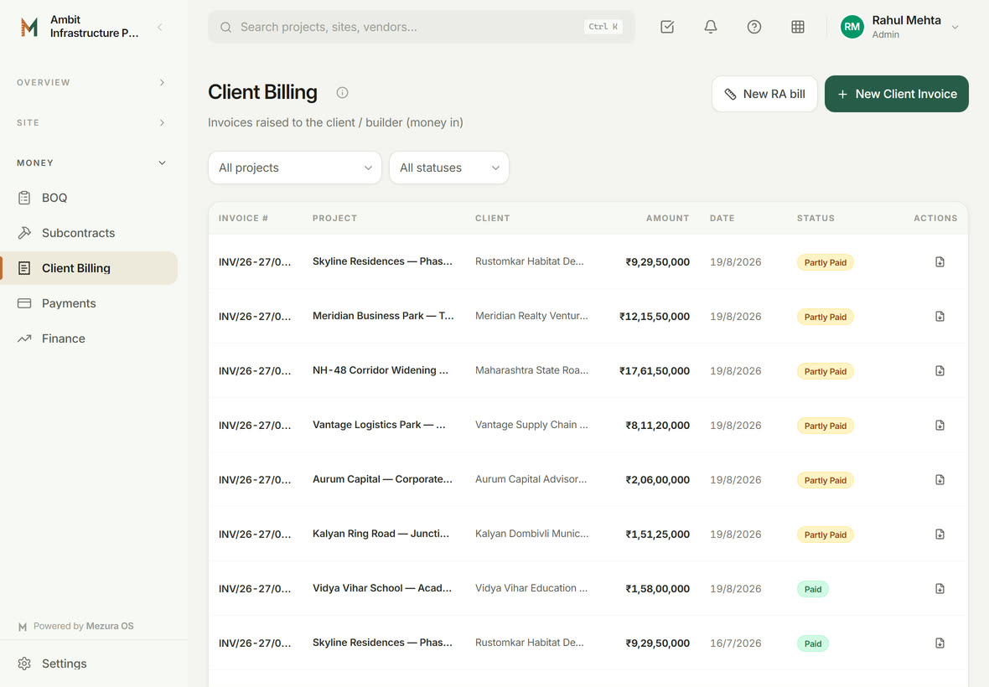Download invoice for Vidya Vihar School row

(x=940, y=588)
